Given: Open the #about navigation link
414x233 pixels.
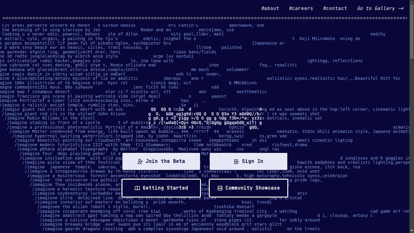Looking at the screenshot, I should click(270, 8).
